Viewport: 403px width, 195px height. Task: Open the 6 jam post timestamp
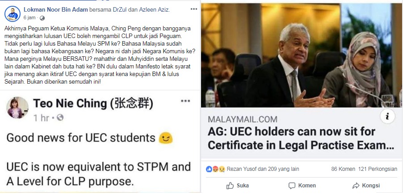pyautogui.click(x=29, y=18)
